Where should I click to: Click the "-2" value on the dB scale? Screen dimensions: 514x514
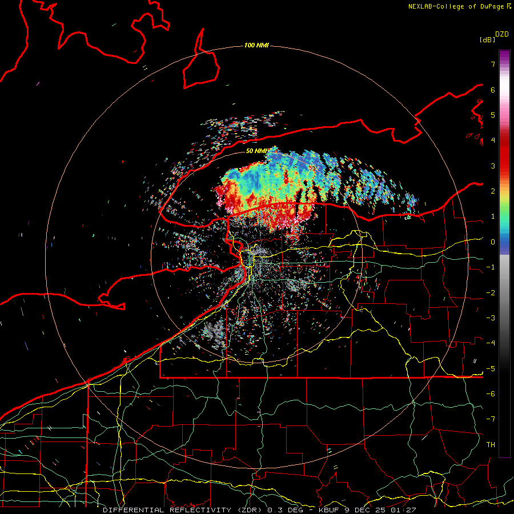coord(491,293)
